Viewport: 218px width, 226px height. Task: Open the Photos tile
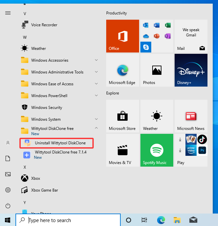[157, 70]
